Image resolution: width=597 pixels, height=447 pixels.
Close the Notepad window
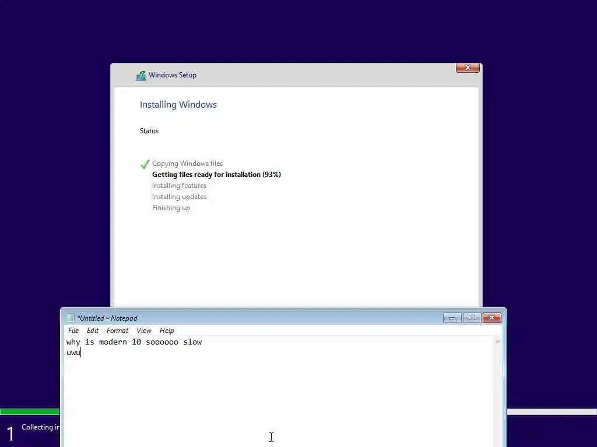point(492,318)
